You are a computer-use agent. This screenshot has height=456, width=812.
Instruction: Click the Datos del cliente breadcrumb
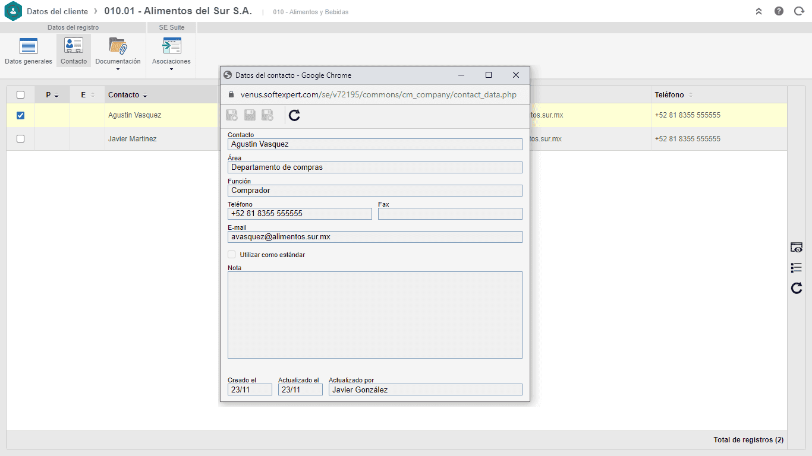click(x=57, y=11)
